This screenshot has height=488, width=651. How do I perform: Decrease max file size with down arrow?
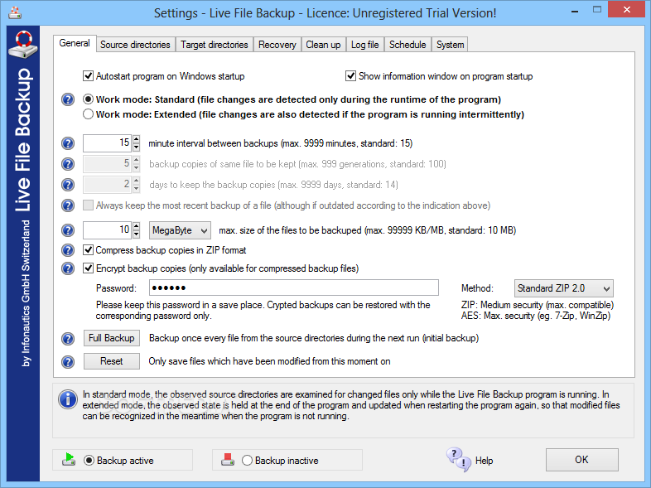pyautogui.click(x=136, y=234)
